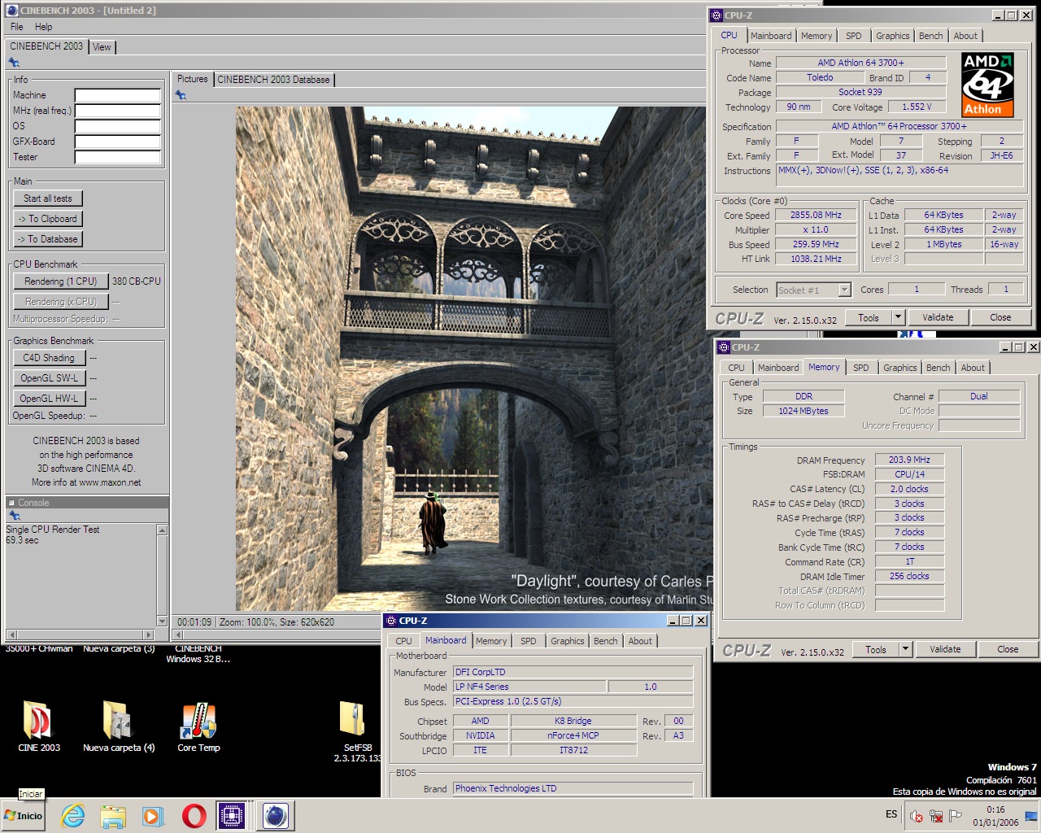The width and height of the screenshot is (1041, 833).
Task: Open the Opera browser from the taskbar
Action: click(194, 815)
